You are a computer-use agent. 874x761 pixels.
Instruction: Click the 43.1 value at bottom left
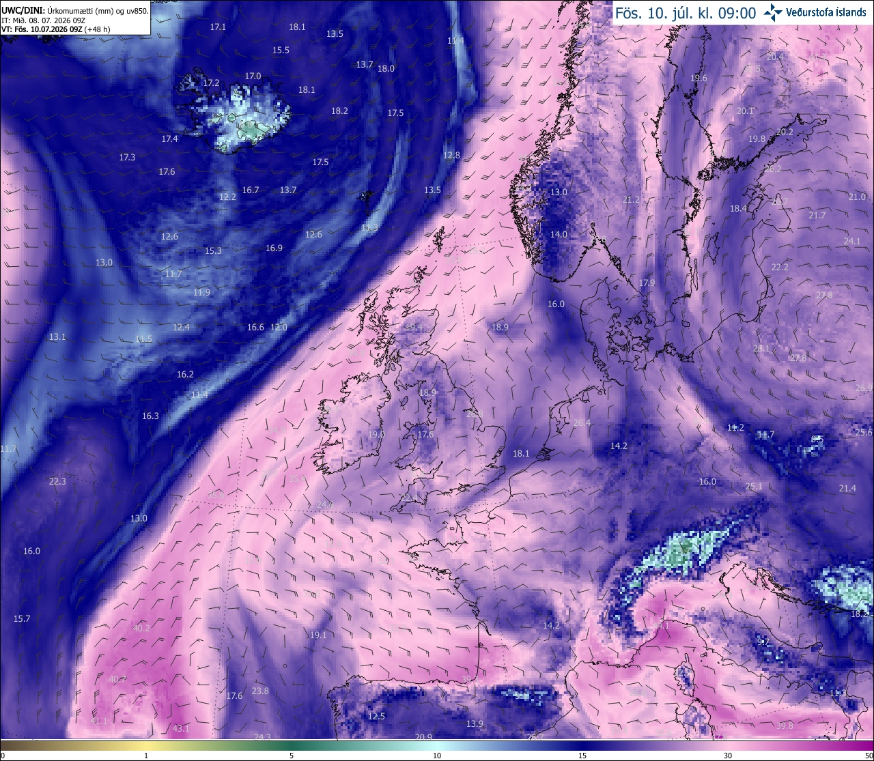tap(180, 729)
